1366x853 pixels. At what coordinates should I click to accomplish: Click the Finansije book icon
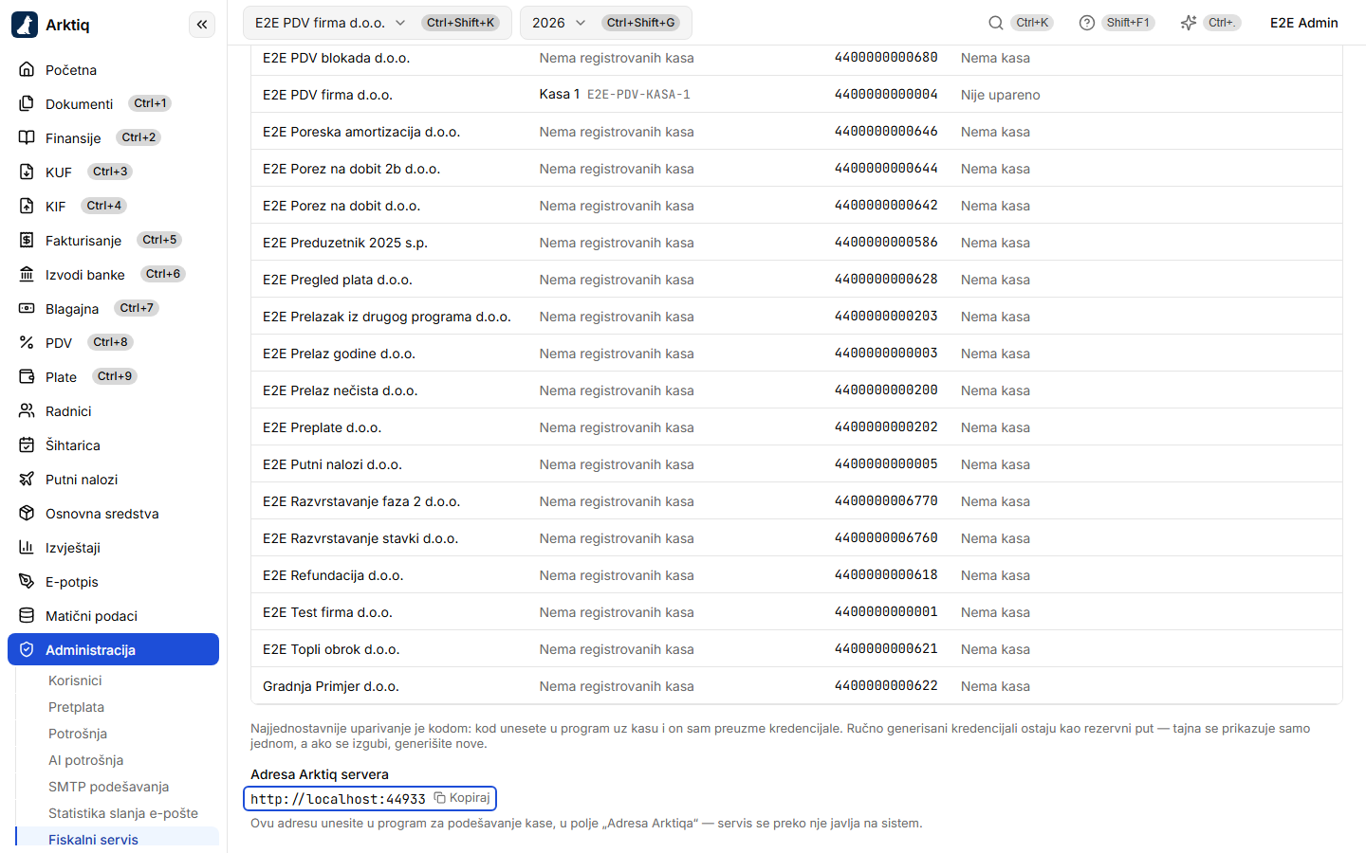point(27,137)
